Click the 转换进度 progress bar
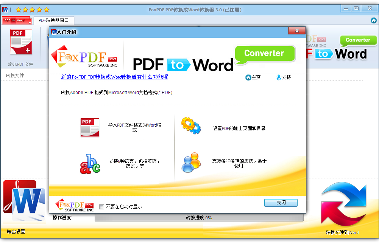This screenshot has width=379, height=243. [199, 218]
